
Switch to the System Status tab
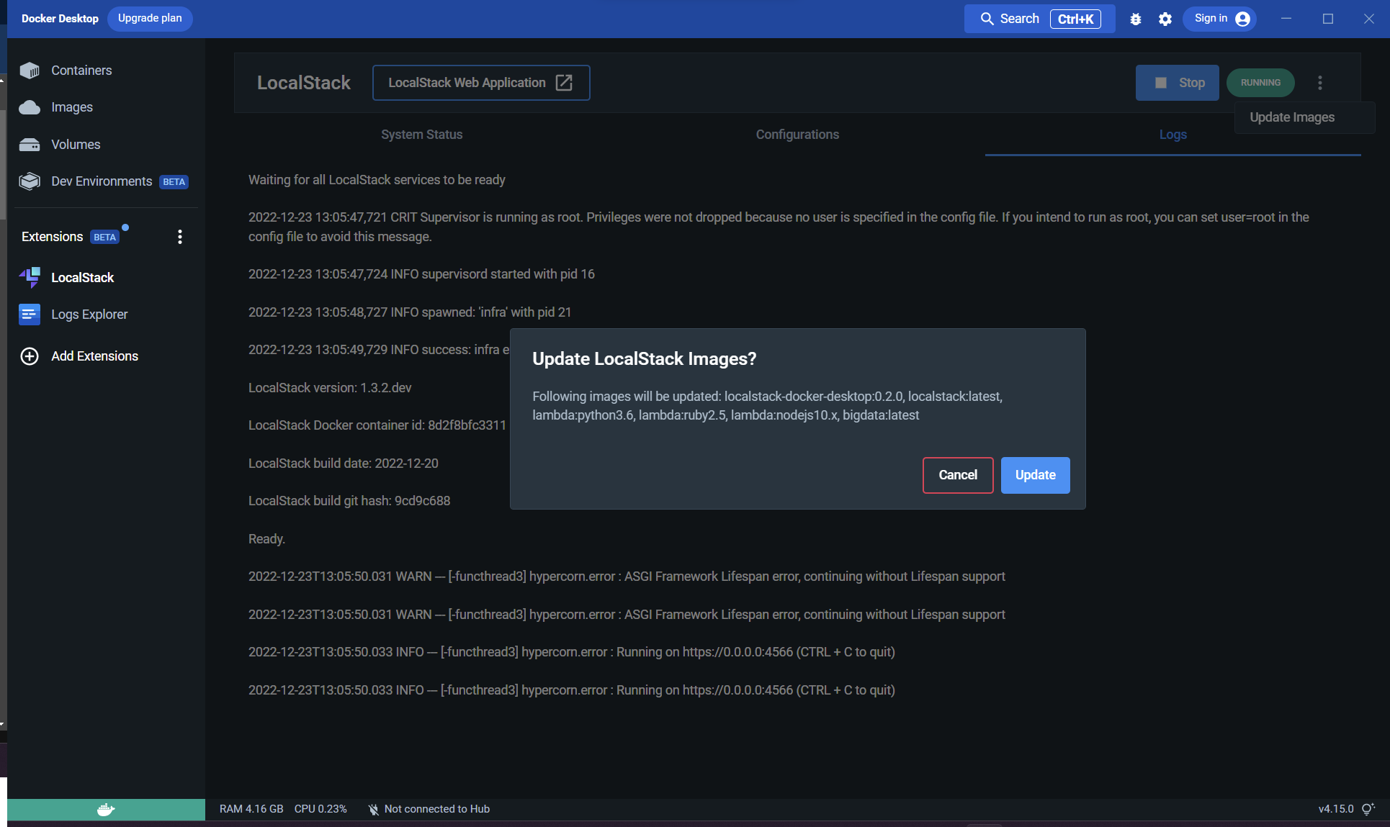[x=421, y=135]
